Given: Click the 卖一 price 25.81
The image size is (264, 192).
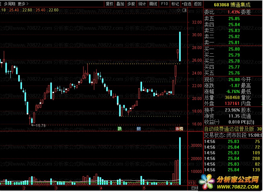Looking at the screenshot, I should [x=234, y=42].
